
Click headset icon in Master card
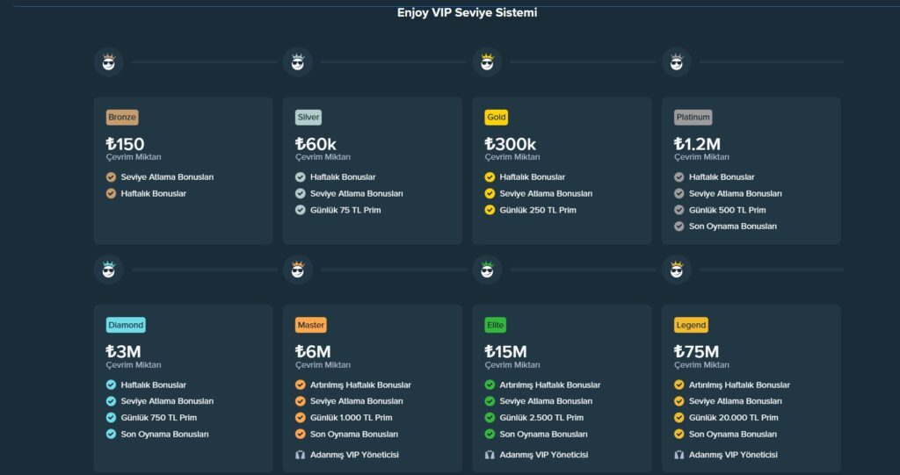[x=301, y=455]
